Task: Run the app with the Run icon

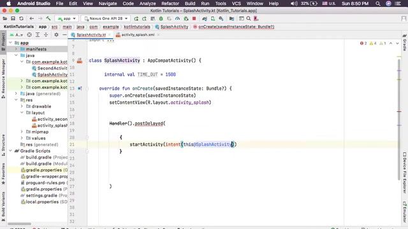Action: (x=136, y=18)
